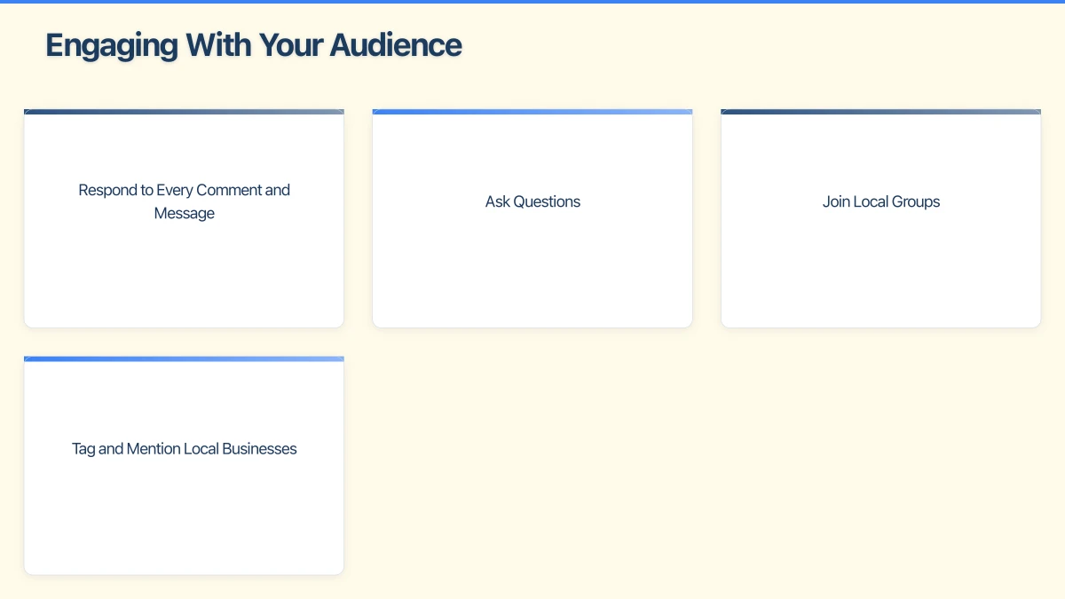The image size is (1065, 599).
Task: Click the "Ask Questions" card text
Action: pos(532,201)
